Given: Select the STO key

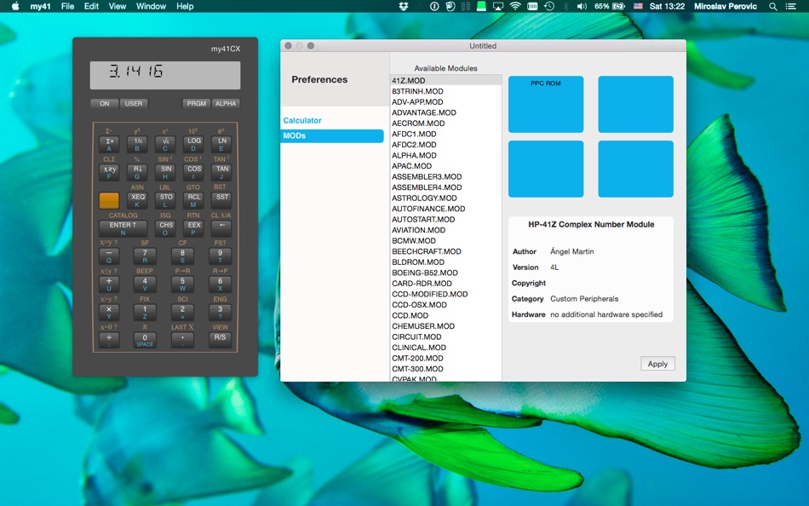Looking at the screenshot, I should coord(165,200).
